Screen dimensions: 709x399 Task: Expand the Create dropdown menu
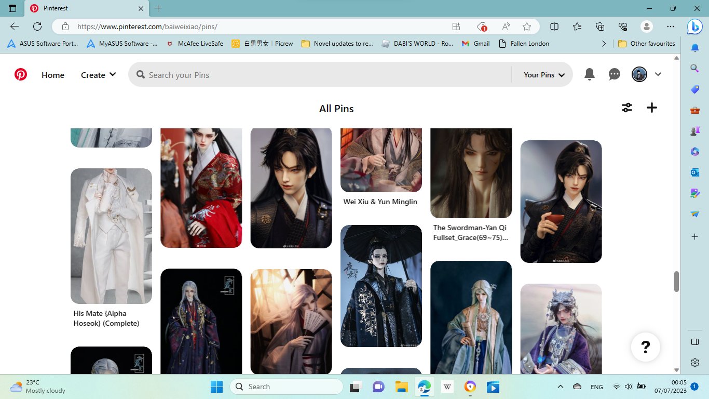(x=98, y=75)
